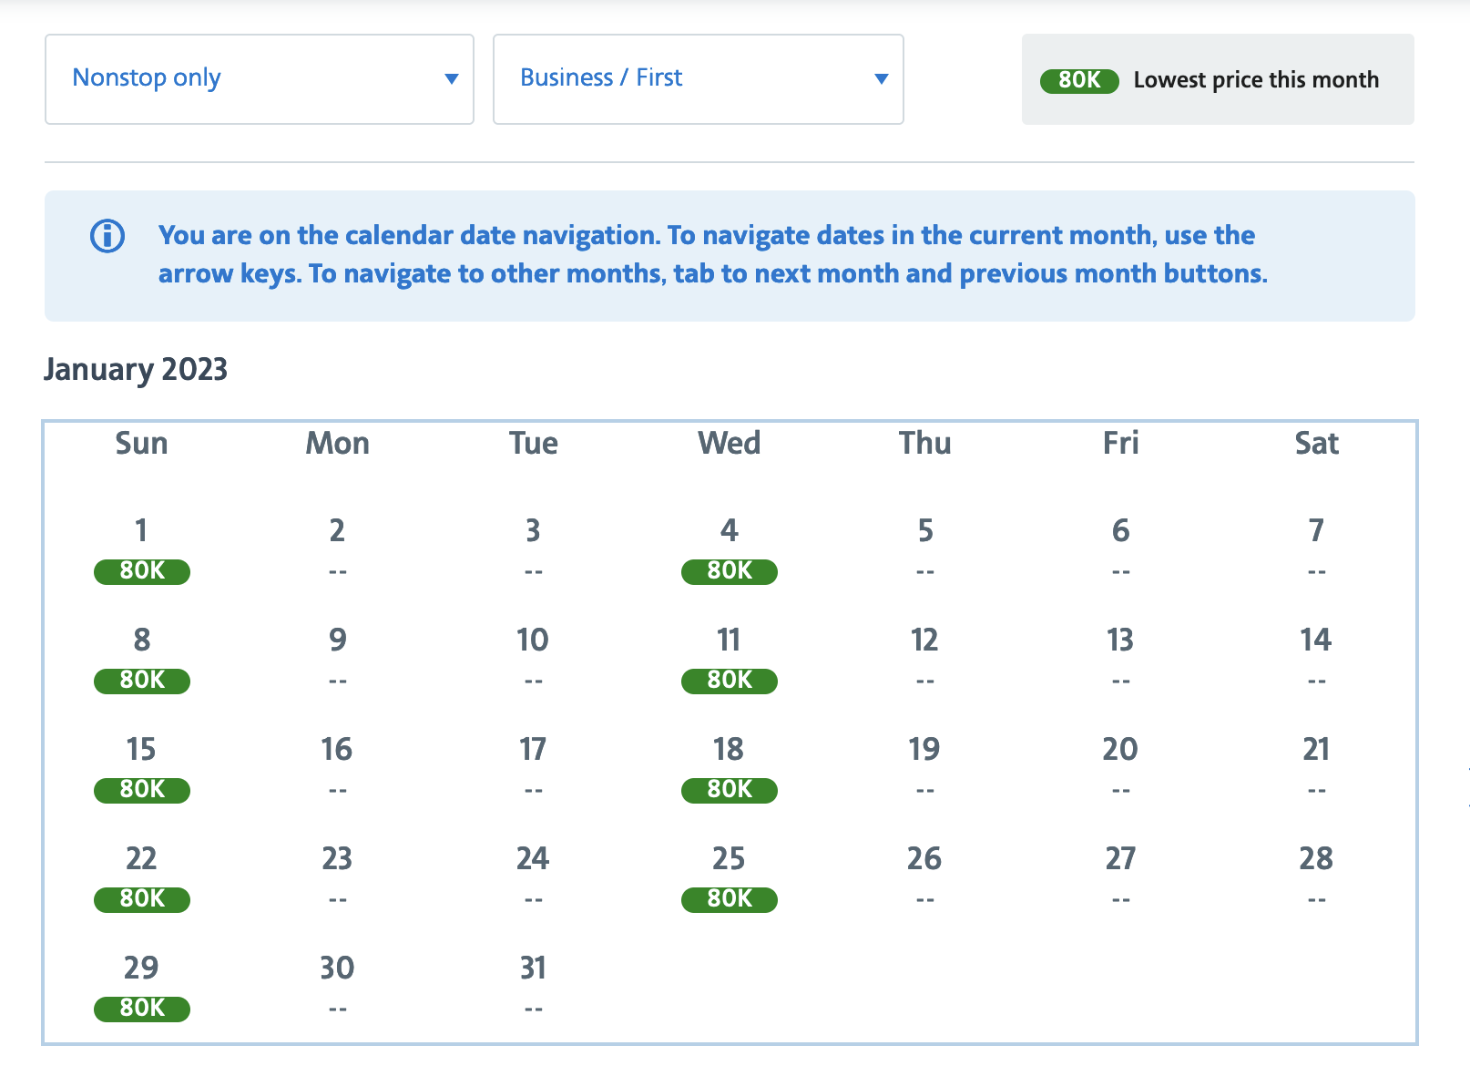This screenshot has width=1470, height=1066.
Task: Expand the Business / First cabin dropdown
Action: tap(697, 79)
